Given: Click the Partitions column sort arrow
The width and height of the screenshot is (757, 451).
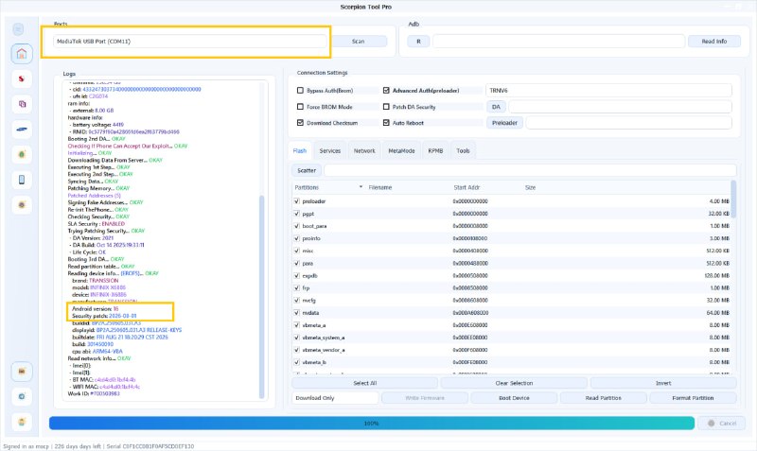Looking at the screenshot, I should pos(361,186).
